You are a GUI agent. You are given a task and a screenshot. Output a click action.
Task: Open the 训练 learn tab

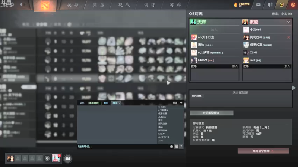click(150, 5)
